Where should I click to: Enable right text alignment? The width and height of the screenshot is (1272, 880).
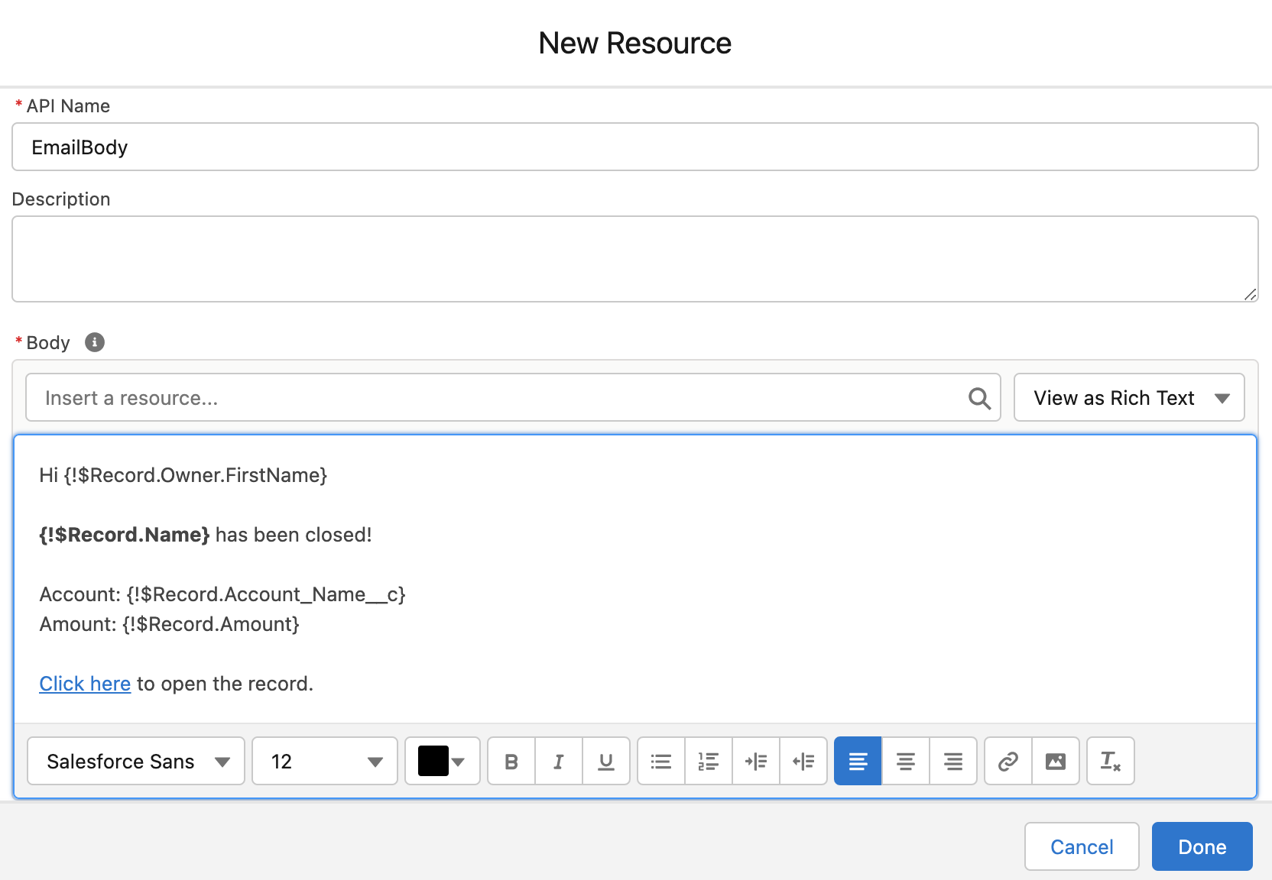(x=953, y=761)
